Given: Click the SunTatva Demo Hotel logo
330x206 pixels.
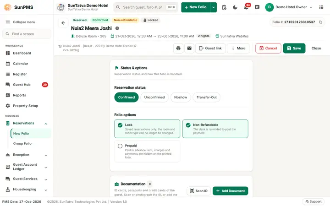Looking at the screenshot, I should 61,7.
